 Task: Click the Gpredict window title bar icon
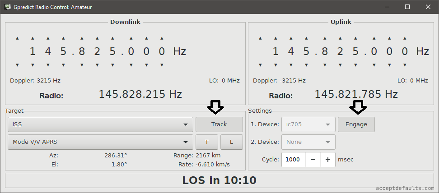point(8,7)
